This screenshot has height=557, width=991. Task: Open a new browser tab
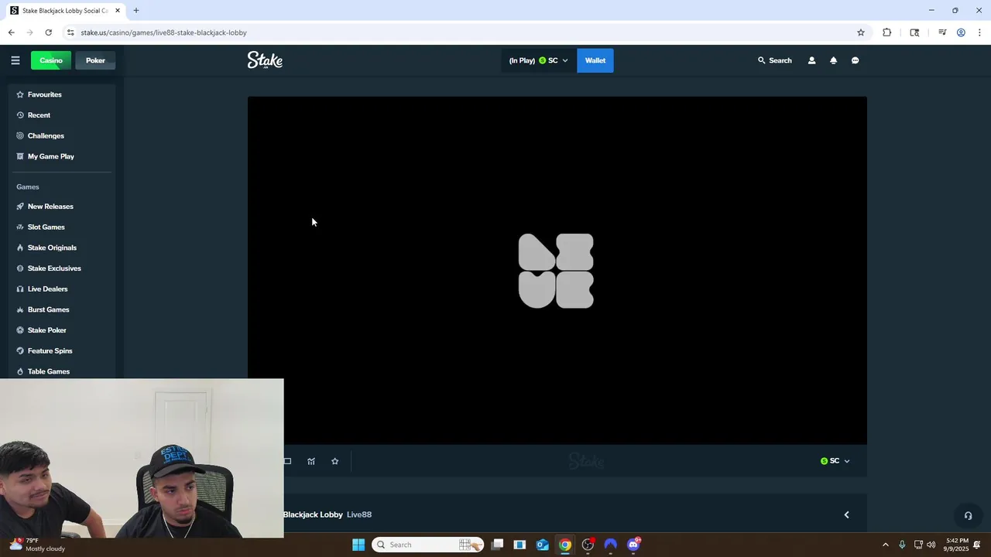(x=136, y=11)
